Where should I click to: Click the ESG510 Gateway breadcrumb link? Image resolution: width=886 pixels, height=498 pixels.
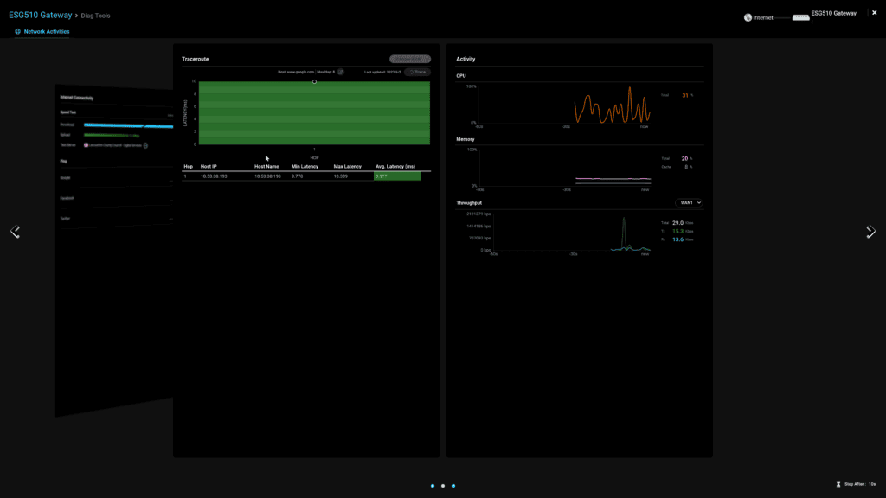tap(40, 16)
